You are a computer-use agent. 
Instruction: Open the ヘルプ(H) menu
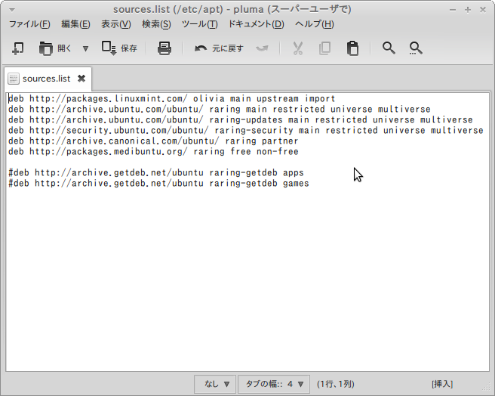(x=315, y=24)
